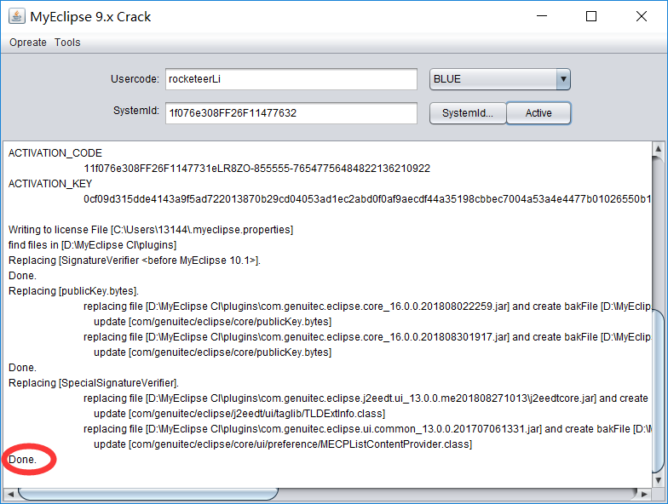Click the Usercode label

pyautogui.click(x=135, y=79)
